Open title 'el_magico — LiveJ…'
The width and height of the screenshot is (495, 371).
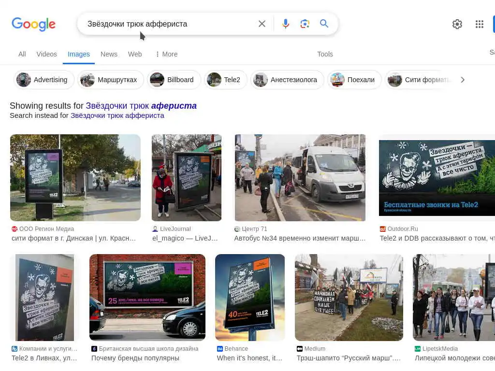185,239
